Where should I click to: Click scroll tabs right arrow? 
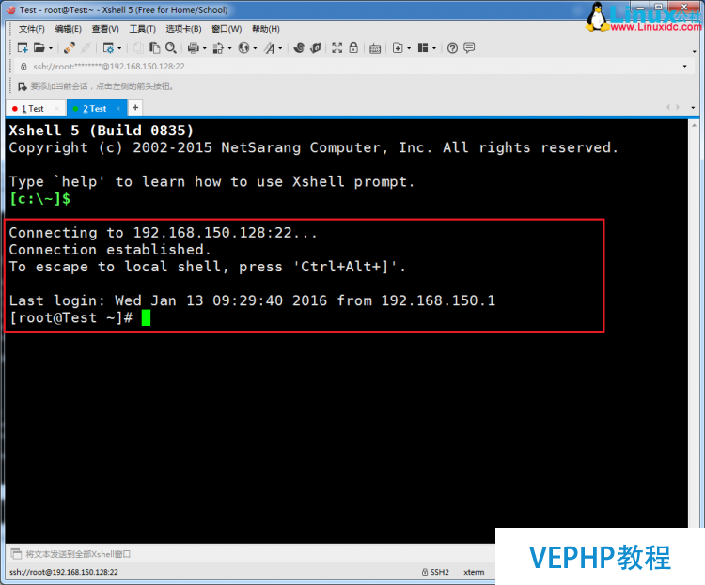point(678,107)
